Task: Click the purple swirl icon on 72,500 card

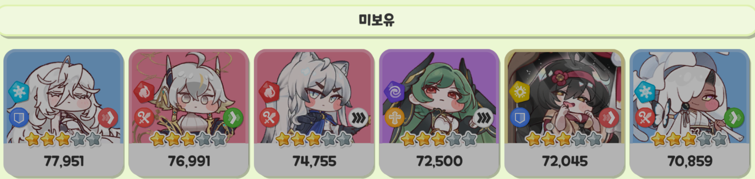Action: 394,92
